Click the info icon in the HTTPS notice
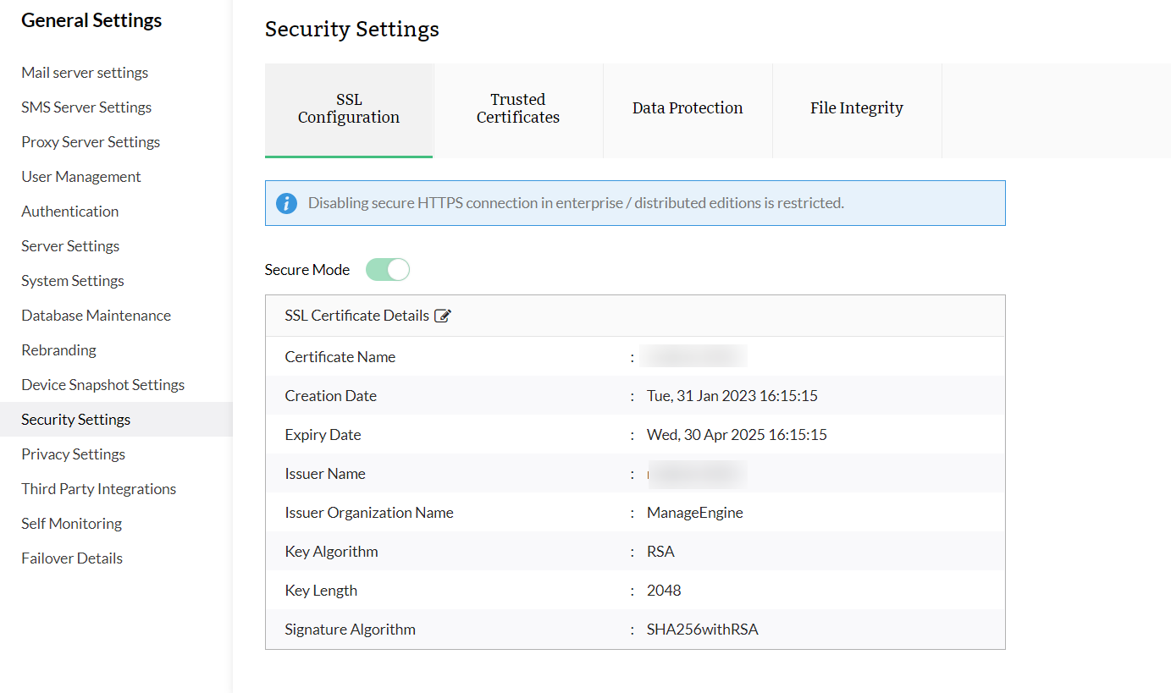The image size is (1171, 693). [286, 203]
